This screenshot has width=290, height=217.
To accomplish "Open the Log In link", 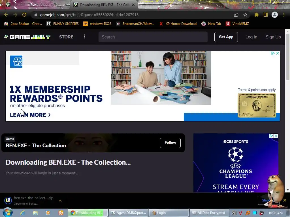I will point(251,37).
